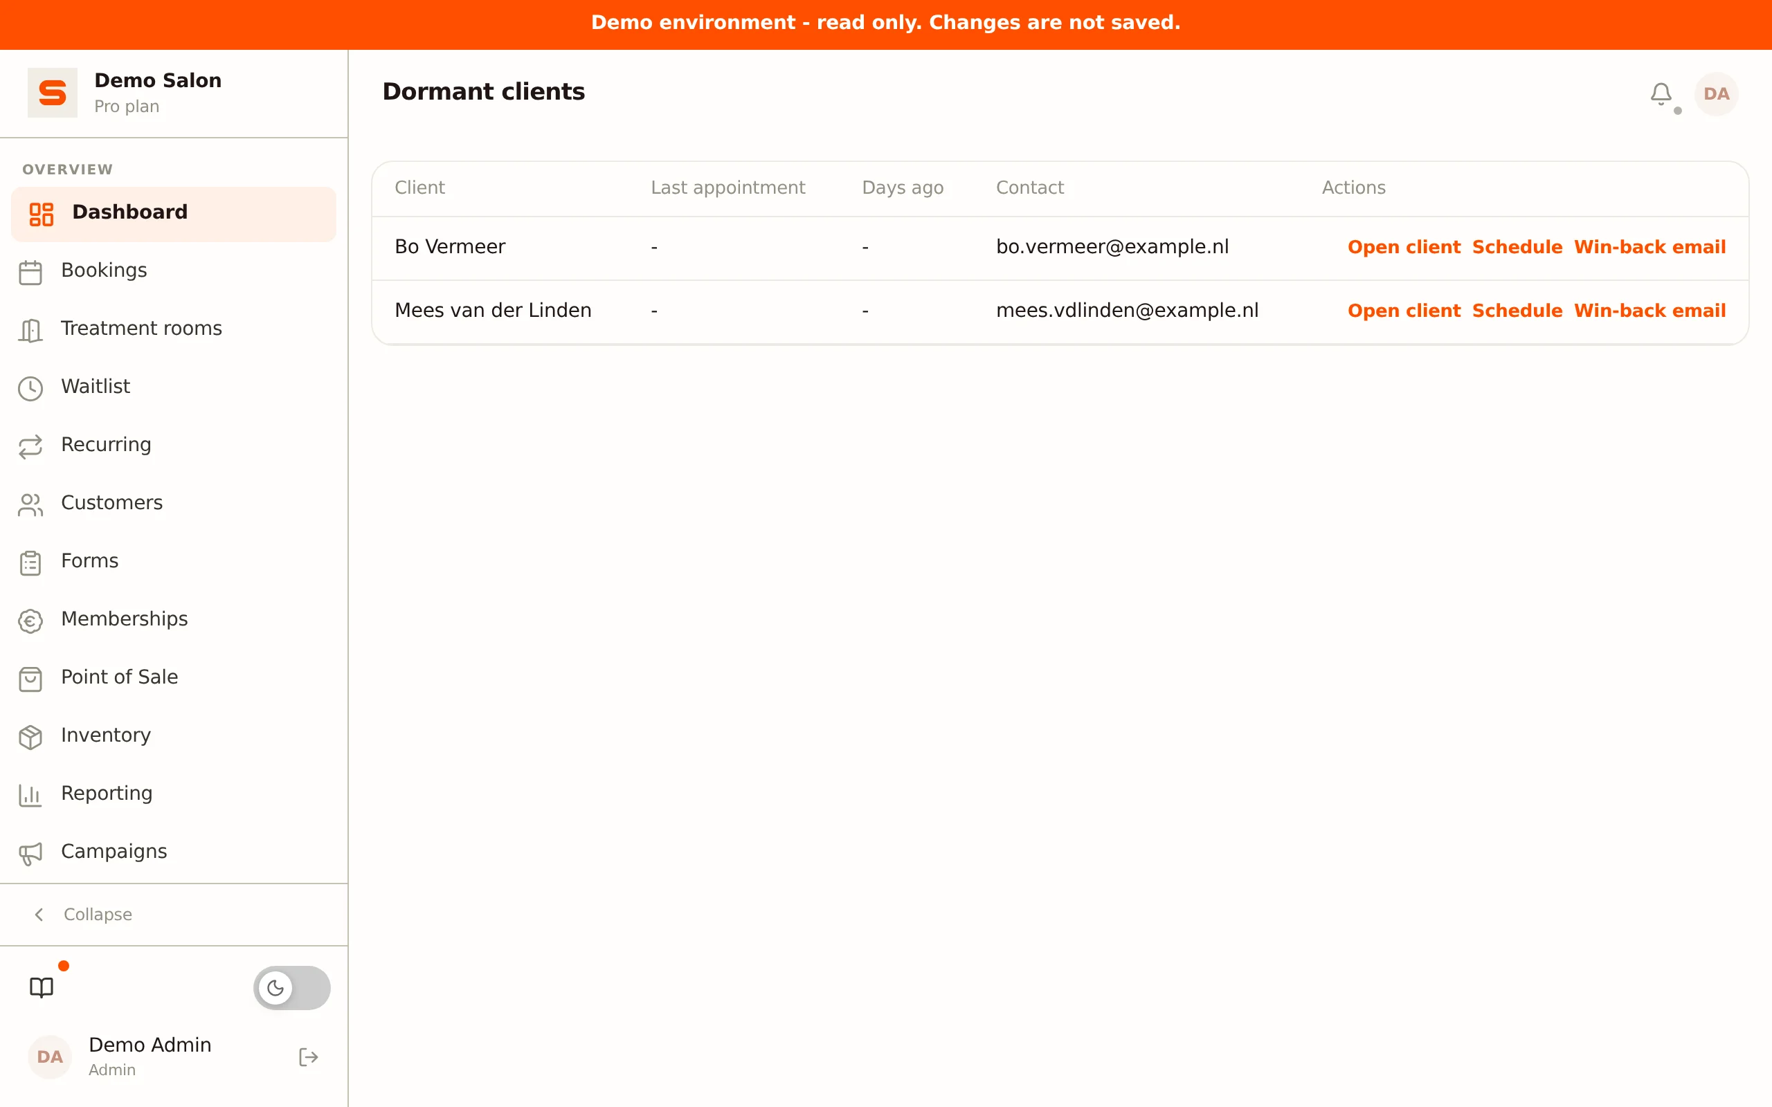Click the Bookings calendar icon
1772x1107 pixels.
coord(30,272)
